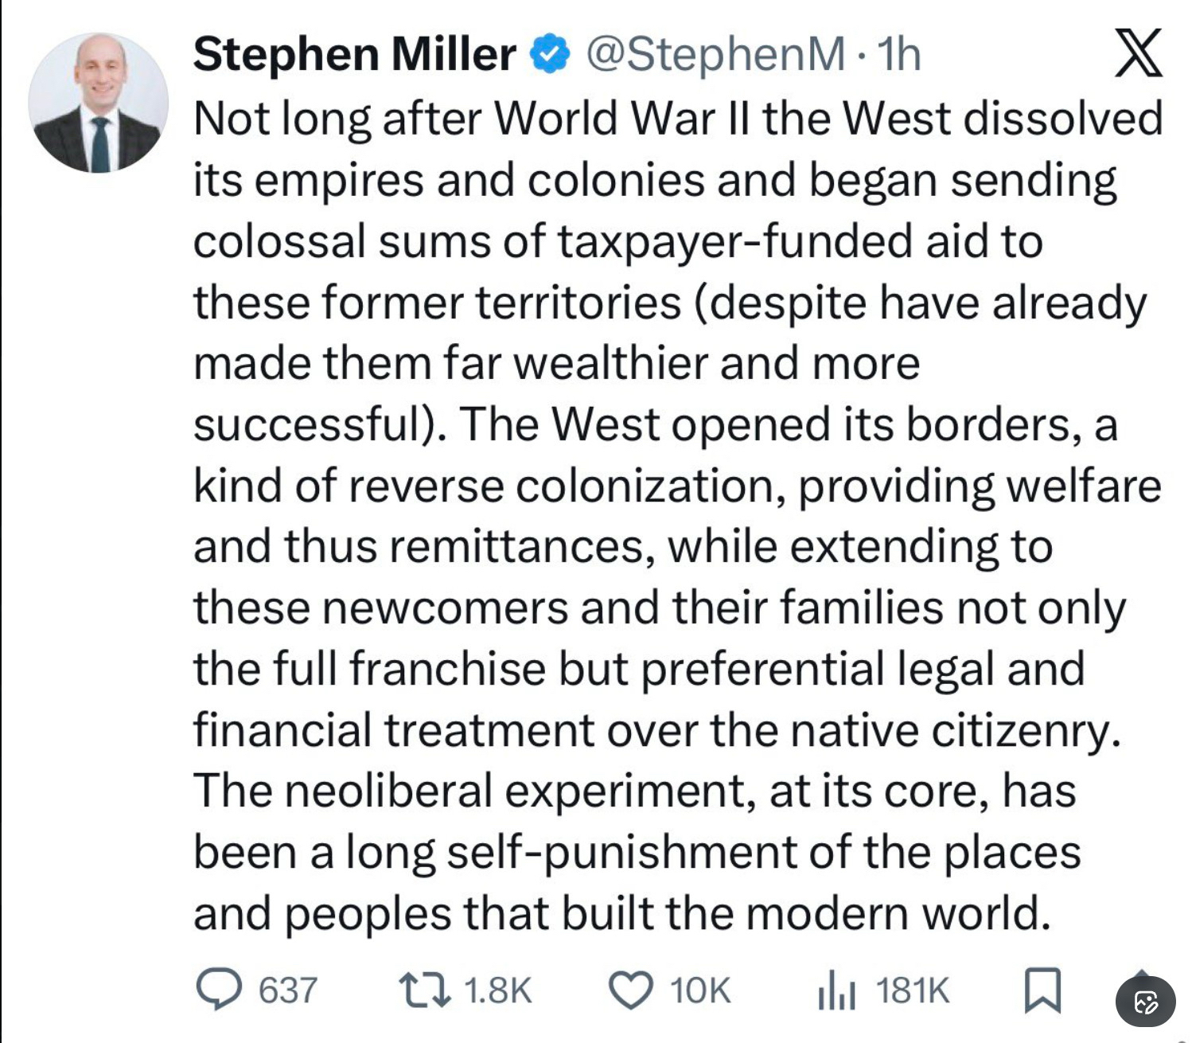Click the 181K views count
The height and width of the screenshot is (1043, 1192).
pos(913,990)
